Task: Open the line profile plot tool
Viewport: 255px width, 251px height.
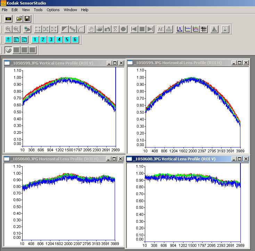Action: (x=188, y=29)
